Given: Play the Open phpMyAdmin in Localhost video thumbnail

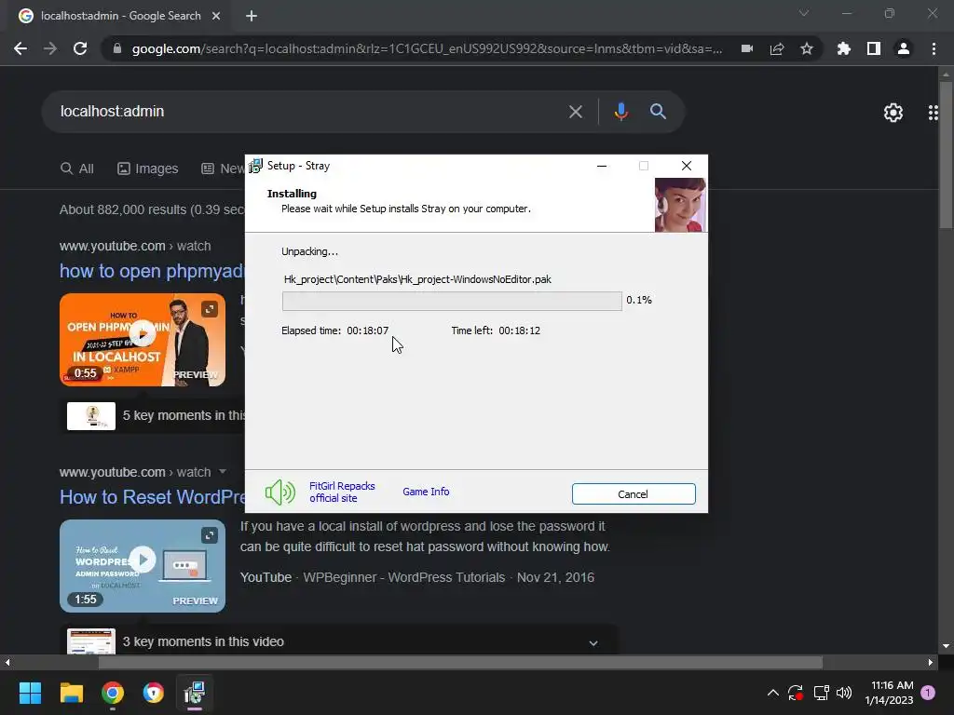Looking at the screenshot, I should (x=143, y=334).
